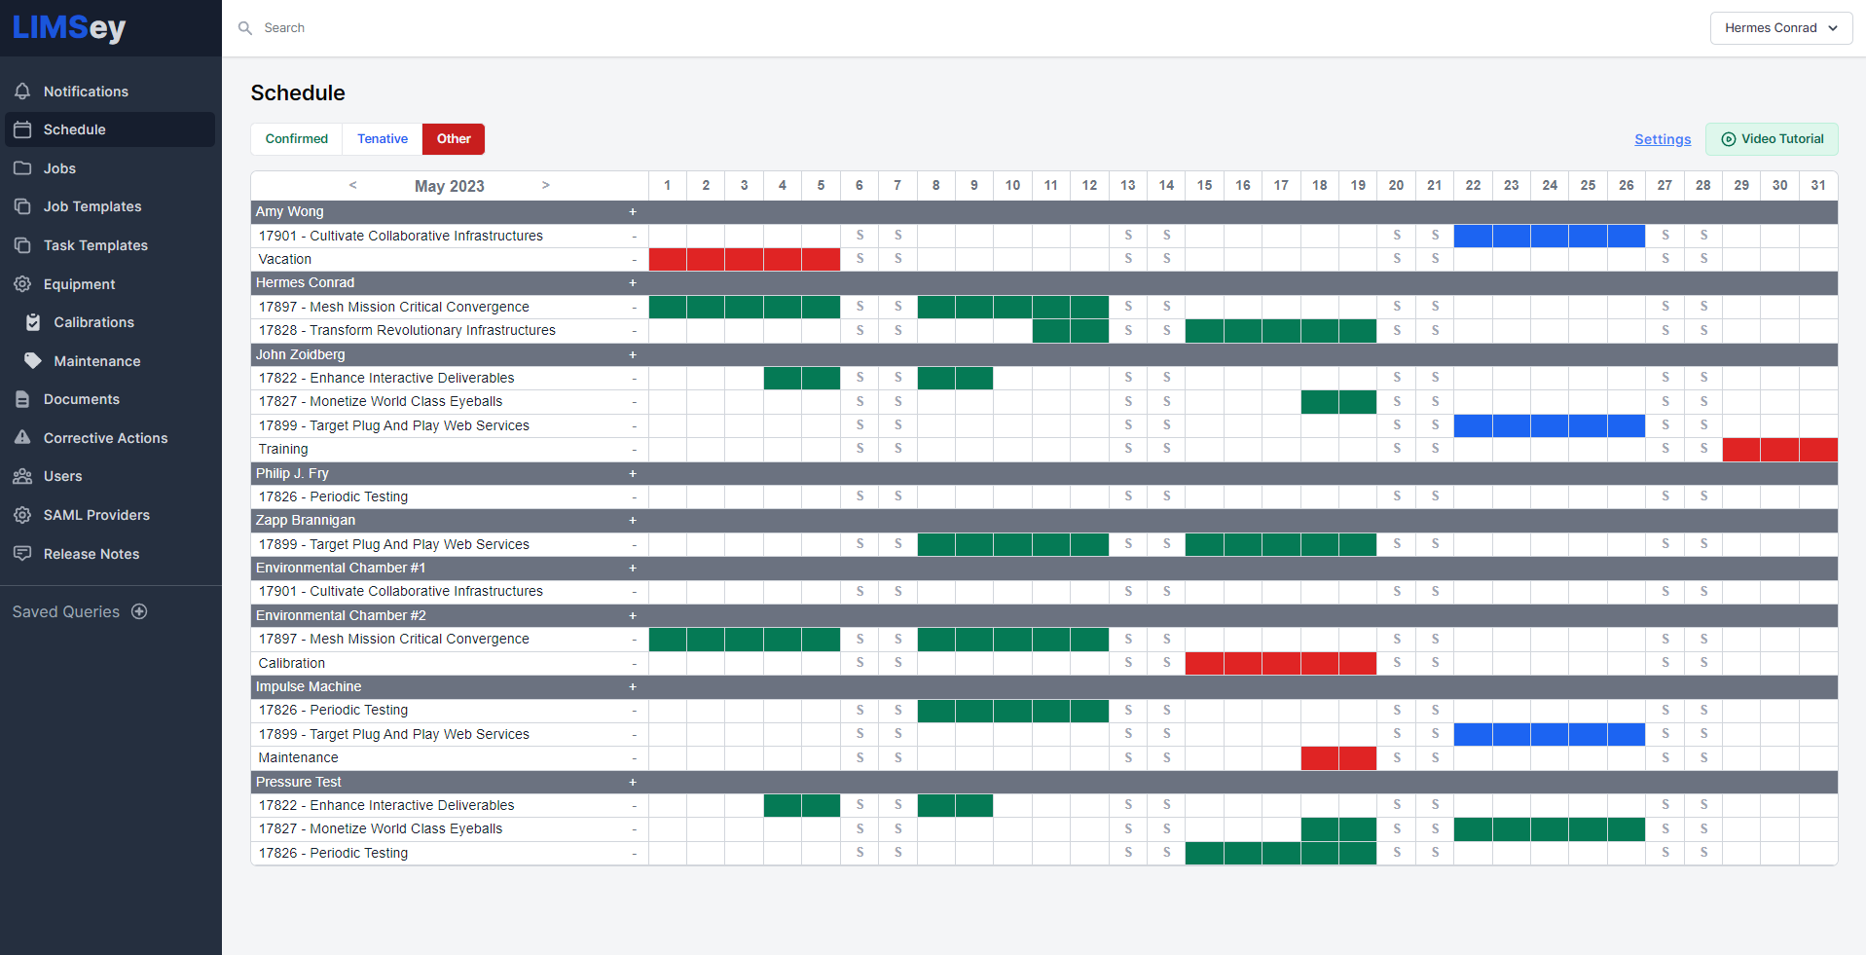Viewport: 1866px width, 955px height.
Task: Click the Corrective Actions warning icon
Action: pyautogui.click(x=22, y=438)
